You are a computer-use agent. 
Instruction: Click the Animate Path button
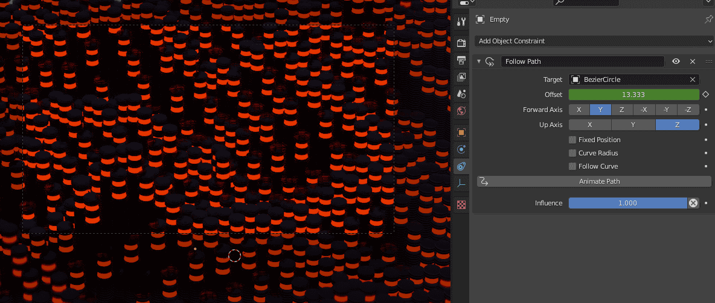point(594,181)
